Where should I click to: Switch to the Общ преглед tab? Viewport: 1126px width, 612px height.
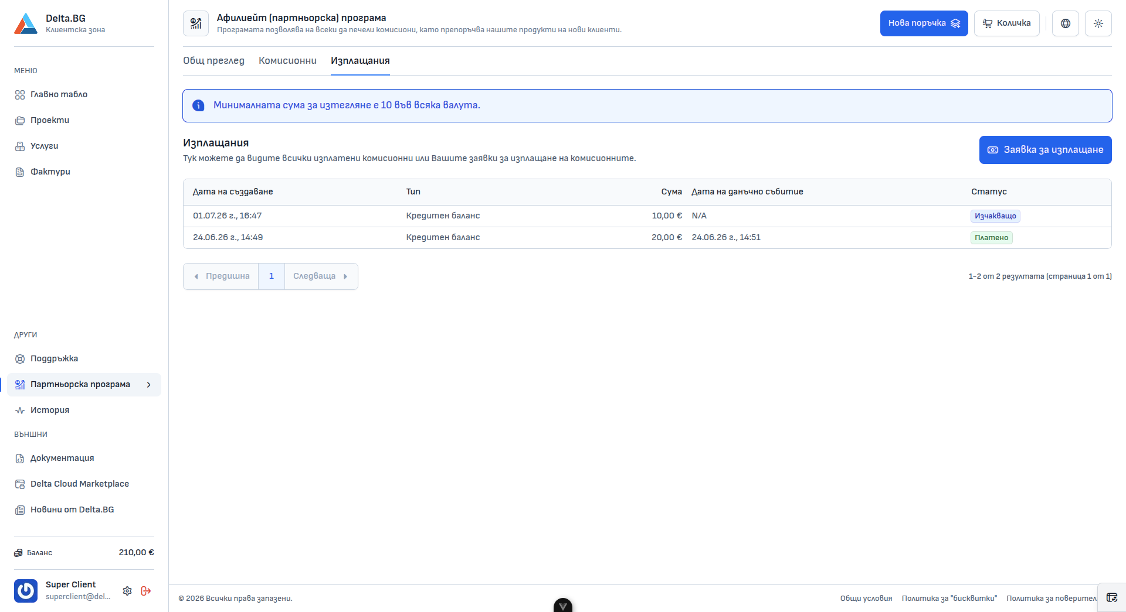213,61
